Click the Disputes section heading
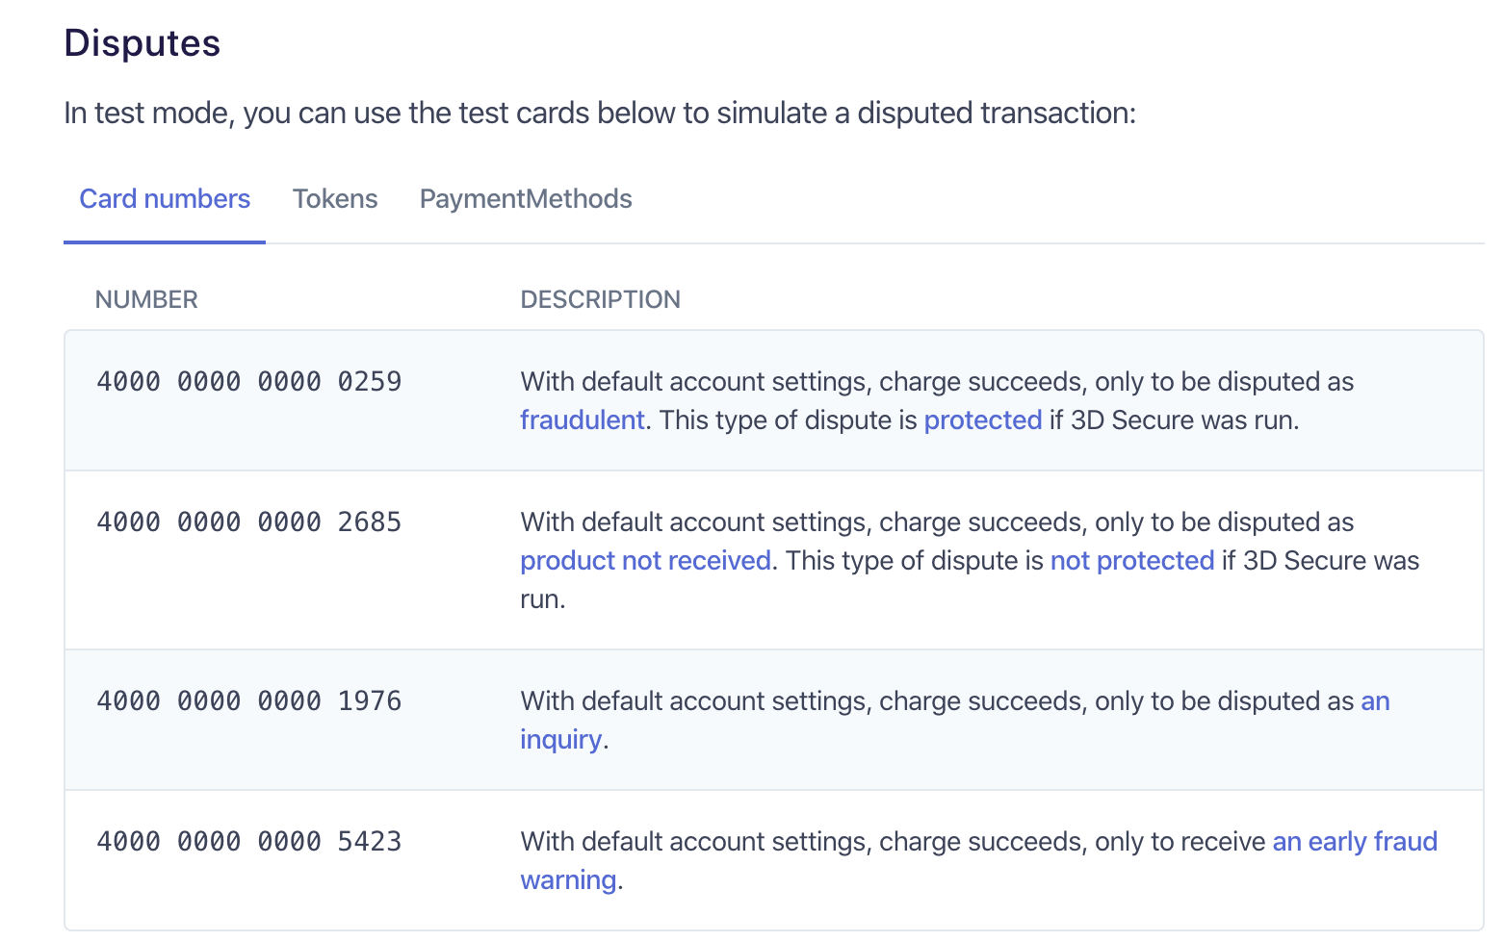Image resolution: width=1504 pixels, height=941 pixels. coord(143,43)
